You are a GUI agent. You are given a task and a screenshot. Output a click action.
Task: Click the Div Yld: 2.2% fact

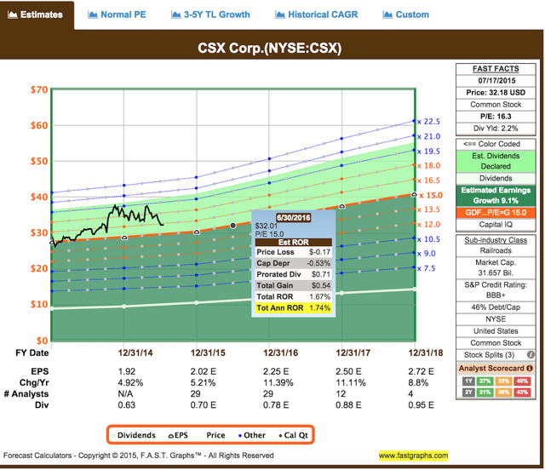(496, 129)
